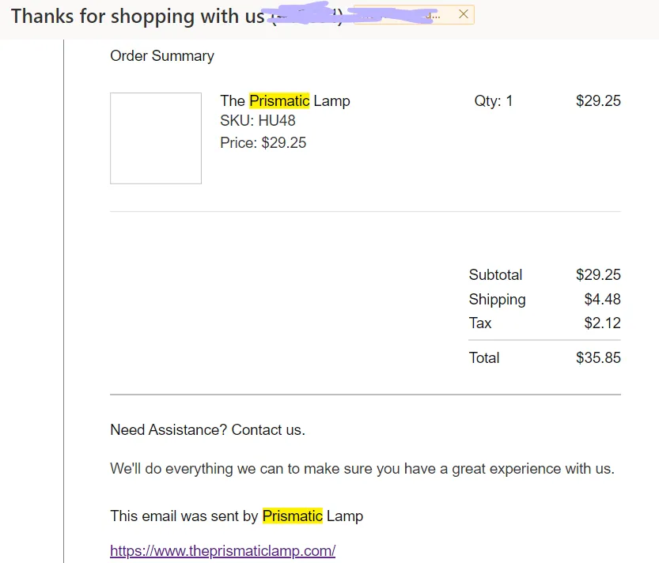The height and width of the screenshot is (563, 659).
Task: Click the Shipping label
Action: tap(497, 300)
